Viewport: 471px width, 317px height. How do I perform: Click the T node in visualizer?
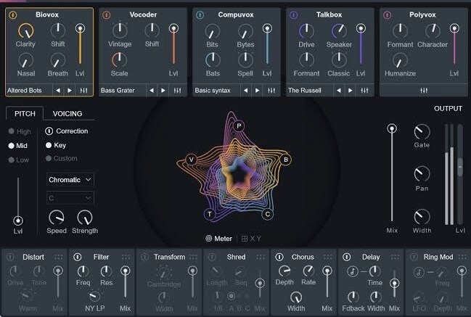tap(209, 214)
